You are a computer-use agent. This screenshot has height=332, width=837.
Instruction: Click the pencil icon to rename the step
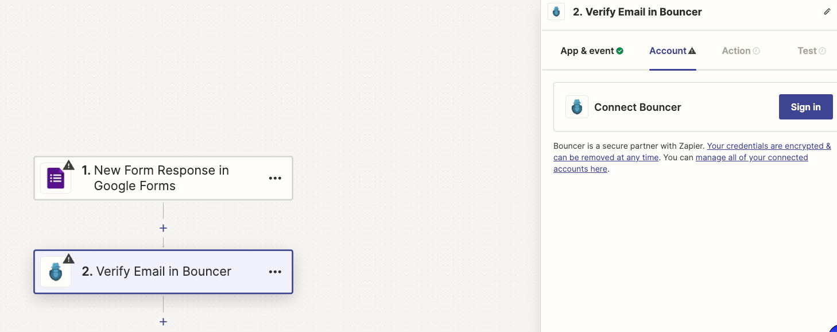pyautogui.click(x=827, y=11)
